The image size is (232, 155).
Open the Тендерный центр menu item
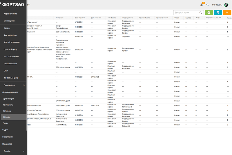pyautogui.click(x=11, y=78)
